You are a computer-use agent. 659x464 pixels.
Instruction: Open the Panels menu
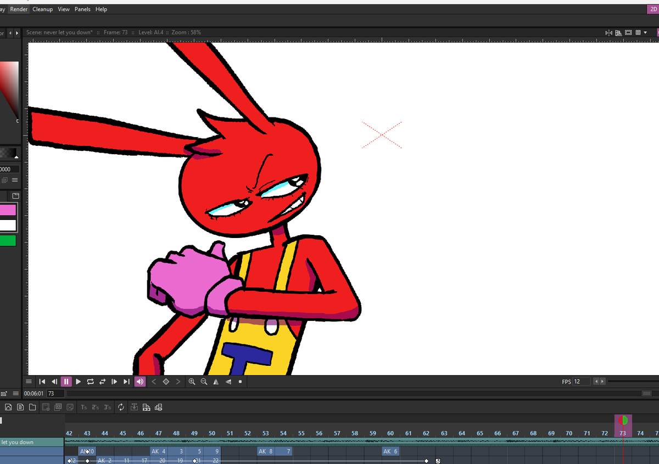[x=82, y=9]
